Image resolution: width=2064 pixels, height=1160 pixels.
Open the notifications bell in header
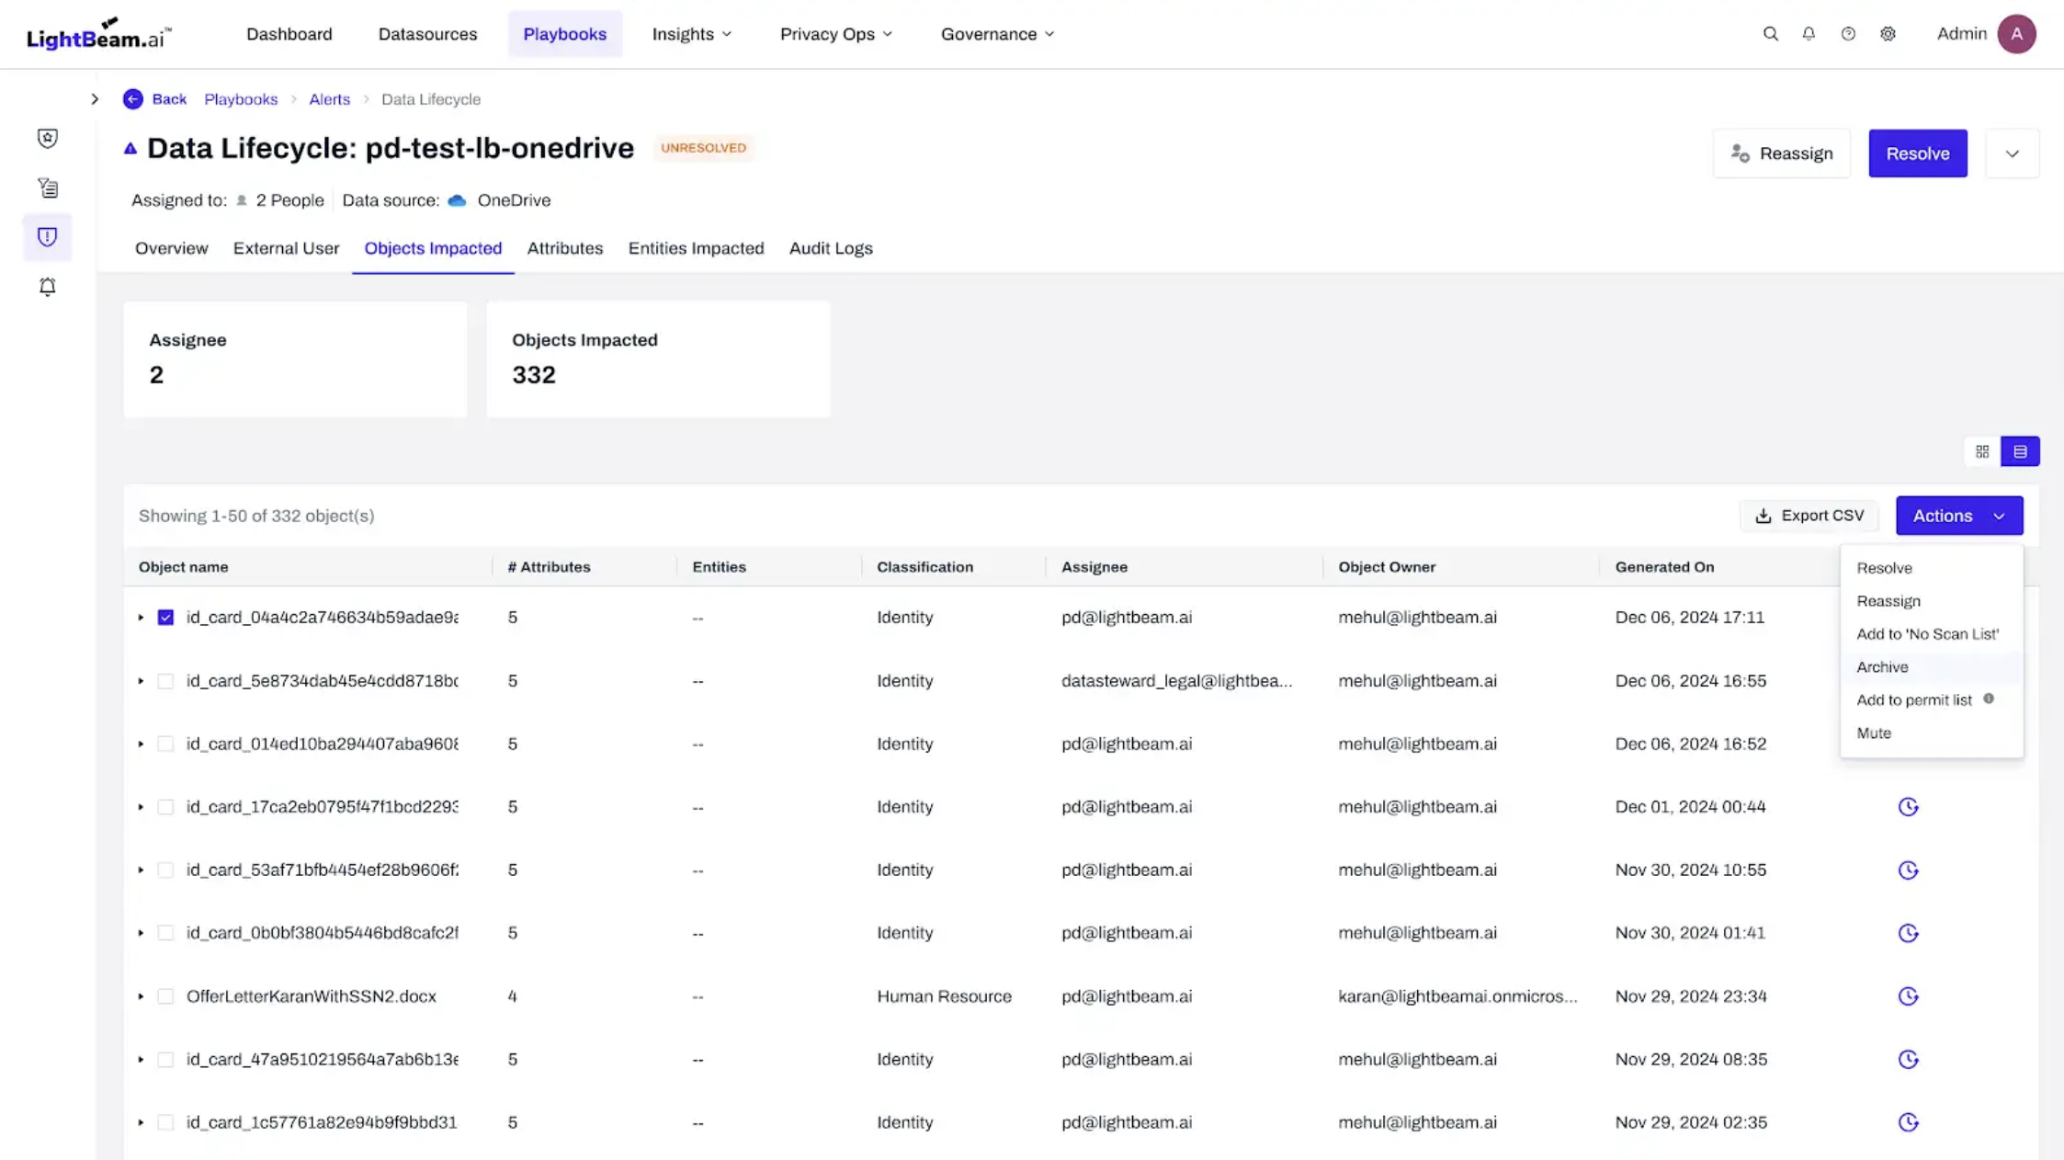(x=1809, y=34)
